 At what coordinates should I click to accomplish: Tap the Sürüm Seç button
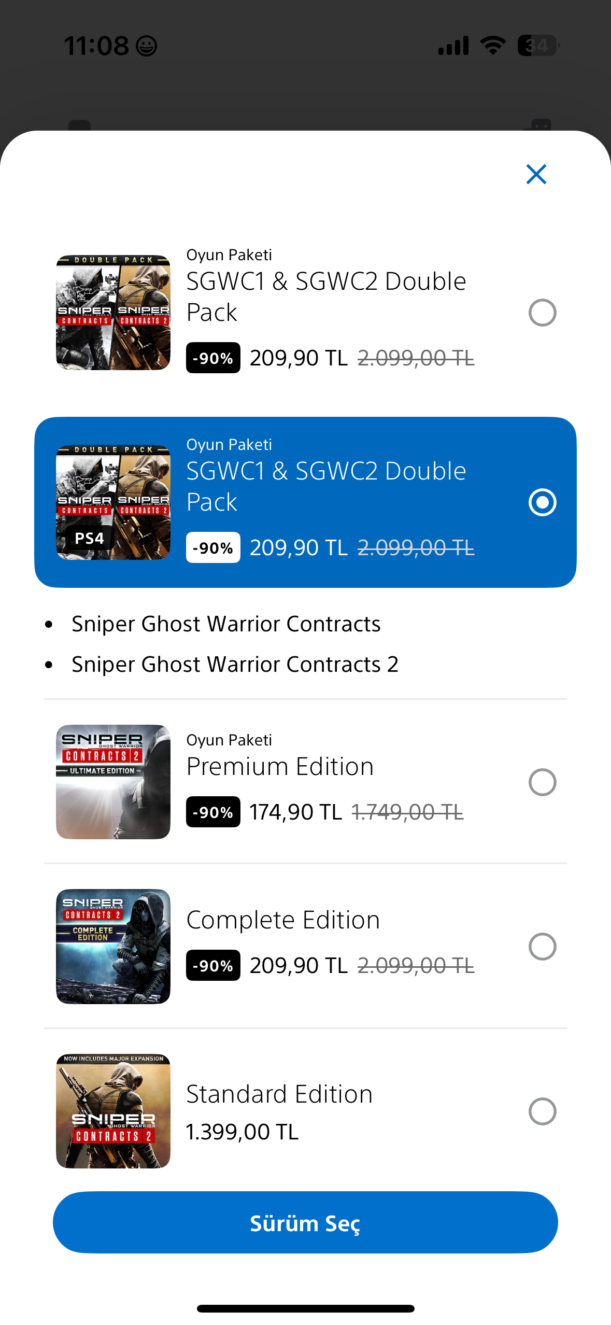[x=305, y=1222]
